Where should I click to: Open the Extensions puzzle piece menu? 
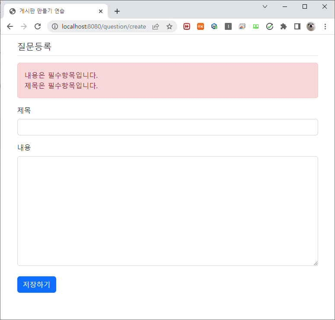coord(283,26)
